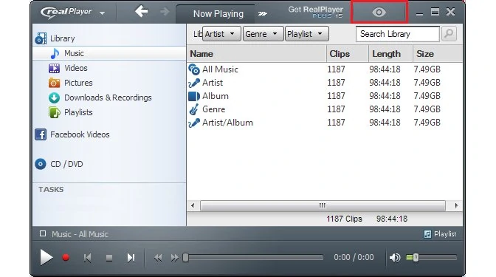Click the Get RealPlayer Plus link
Image resolution: width=496 pixels, height=277 pixels.
315,12
